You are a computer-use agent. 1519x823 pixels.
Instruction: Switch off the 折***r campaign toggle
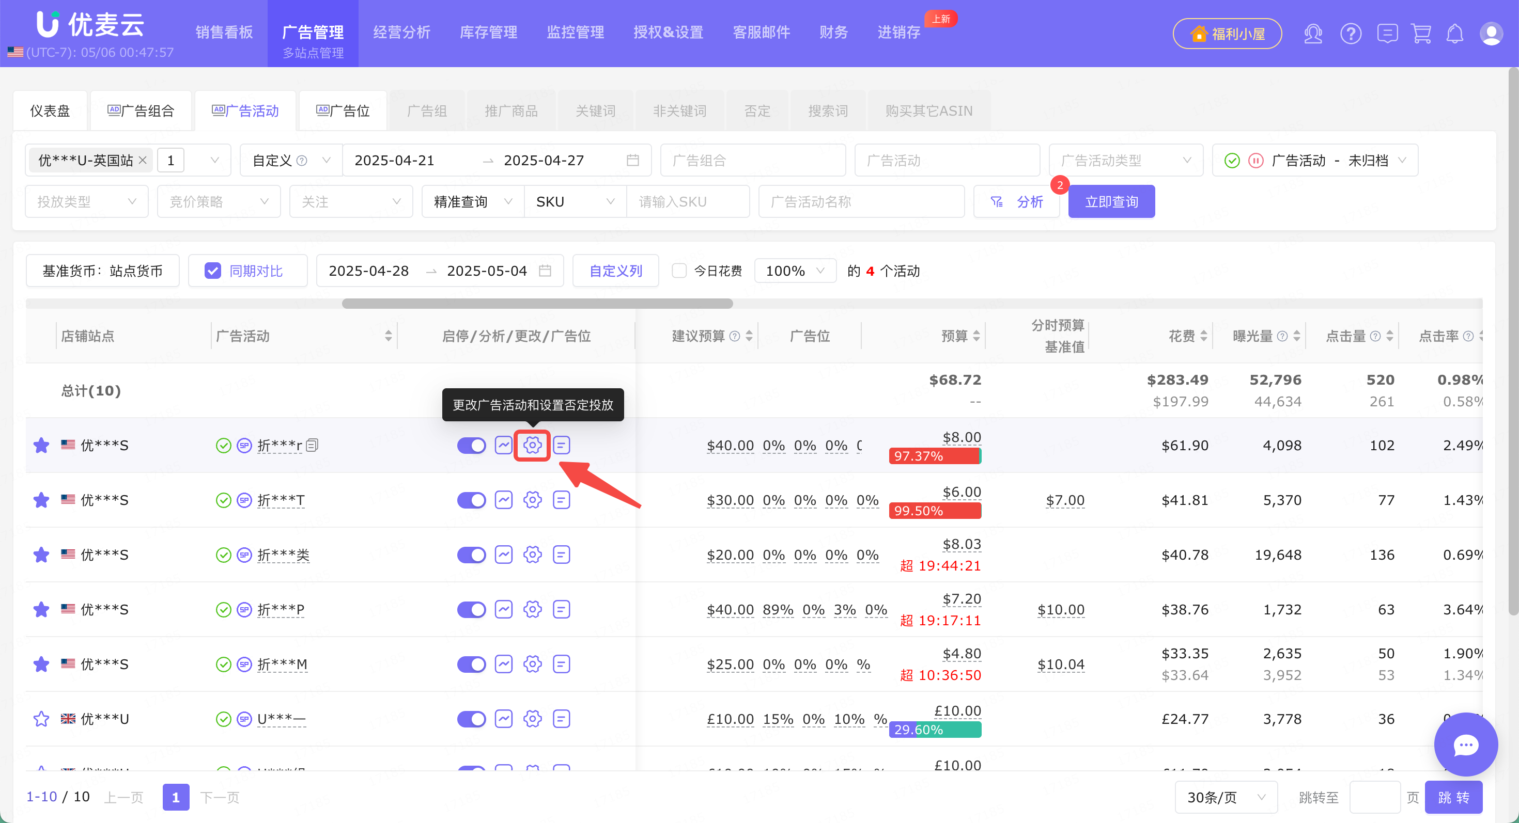(471, 446)
